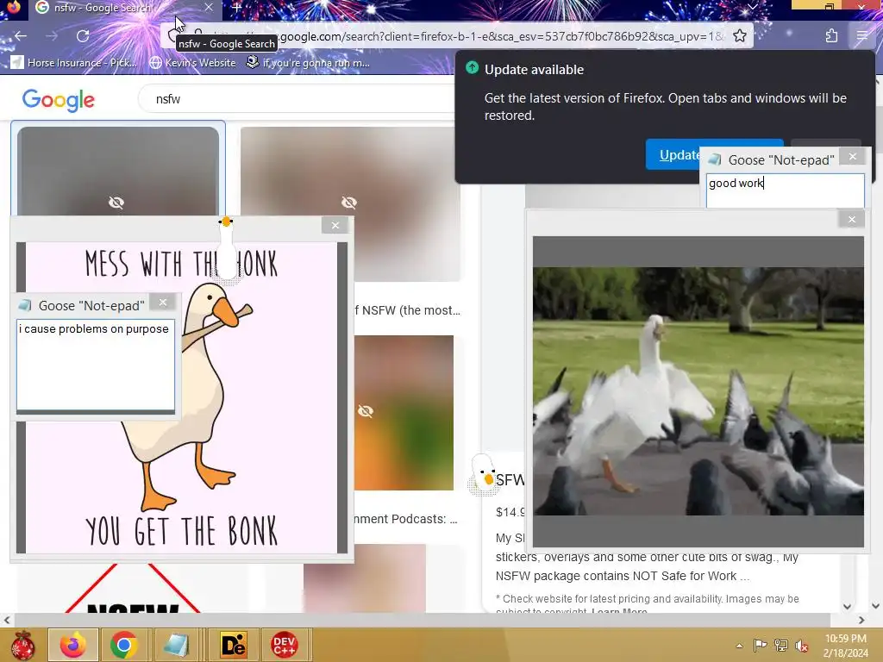Close the goose-and-pigeons photo window
The image size is (883, 662).
click(x=851, y=219)
